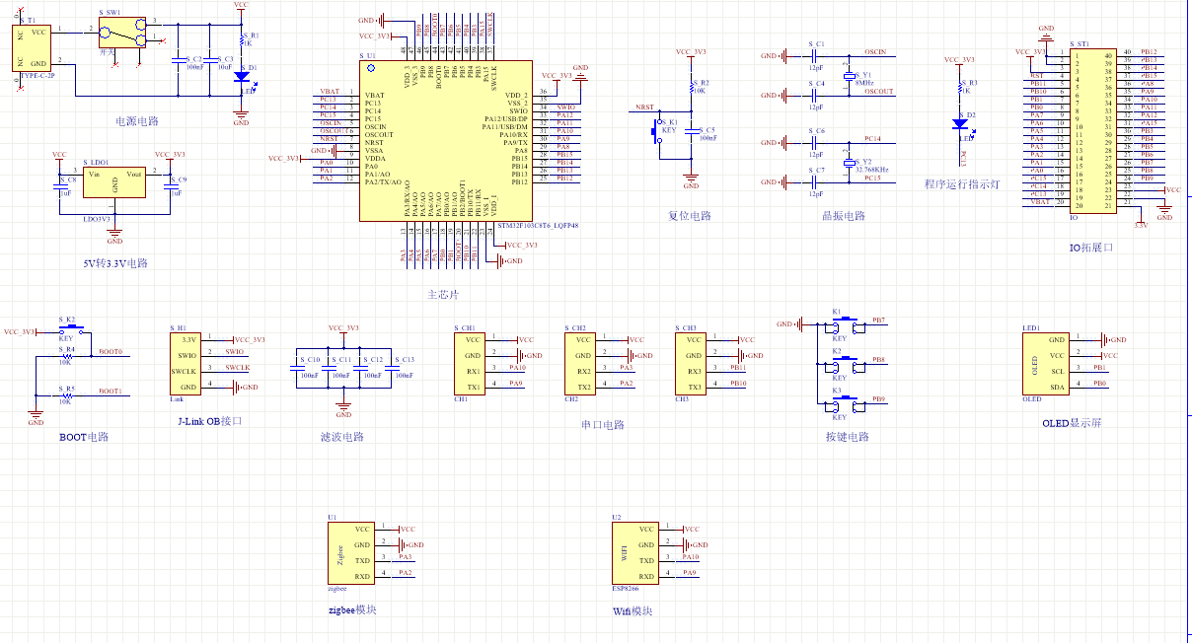Viewport: 1192px width, 643px height.
Task: Click the 程序运行指示灯 label
Action: pos(961,183)
